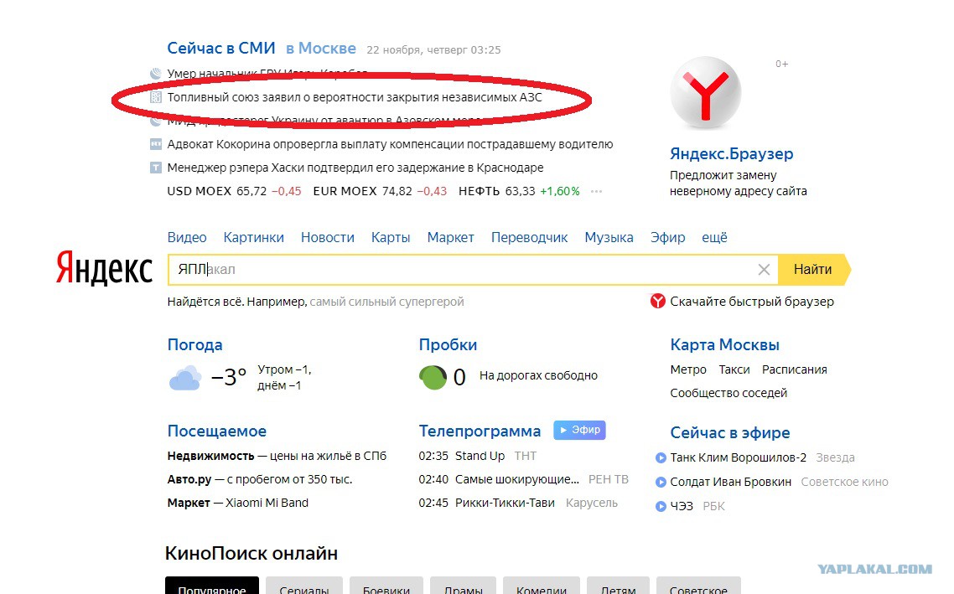The width and height of the screenshot is (954, 594).
Task: Open Такси link
Action: point(734,369)
